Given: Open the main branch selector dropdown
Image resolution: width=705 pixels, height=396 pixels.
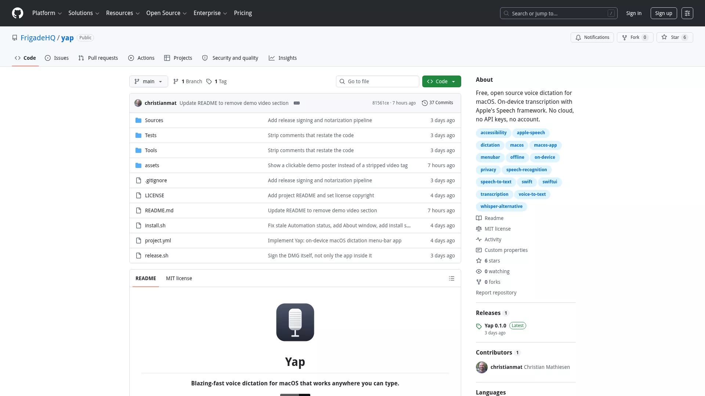Looking at the screenshot, I should click(149, 81).
